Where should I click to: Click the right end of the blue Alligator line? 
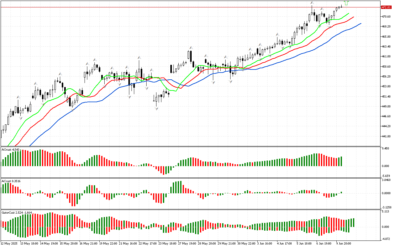tap(360, 23)
